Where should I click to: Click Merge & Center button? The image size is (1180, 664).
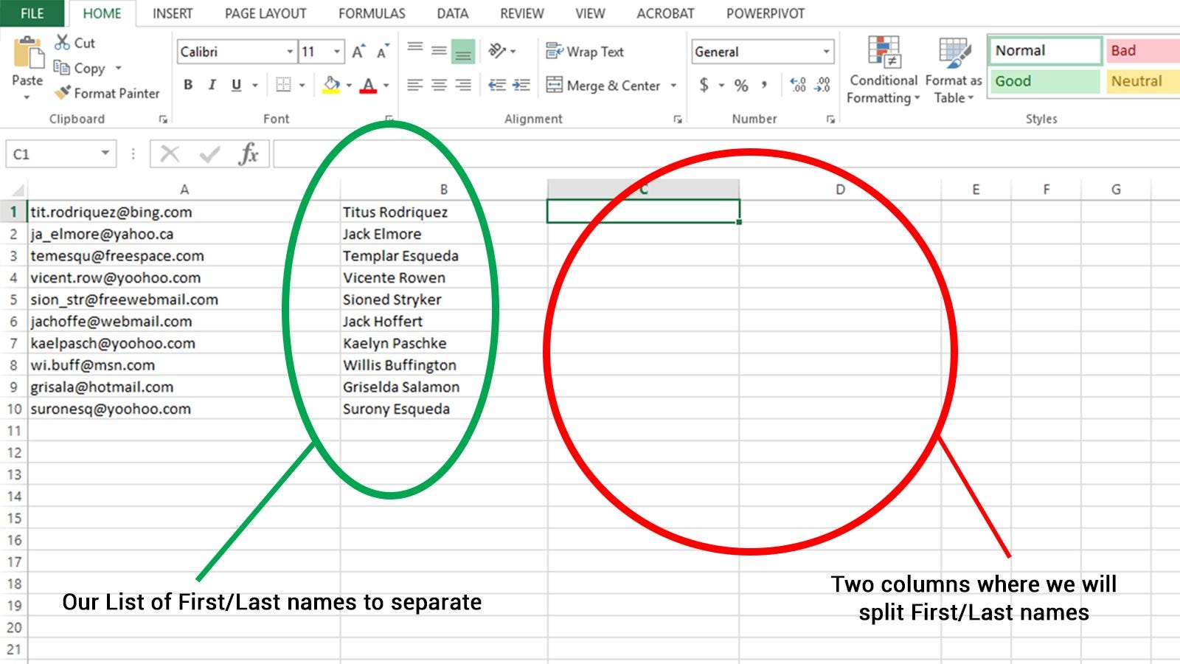pyautogui.click(x=603, y=86)
